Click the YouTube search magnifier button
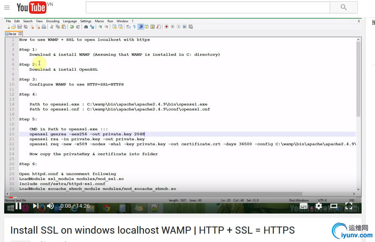Image resolution: width=375 pixels, height=242 pixels. pyautogui.click(x=344, y=8)
